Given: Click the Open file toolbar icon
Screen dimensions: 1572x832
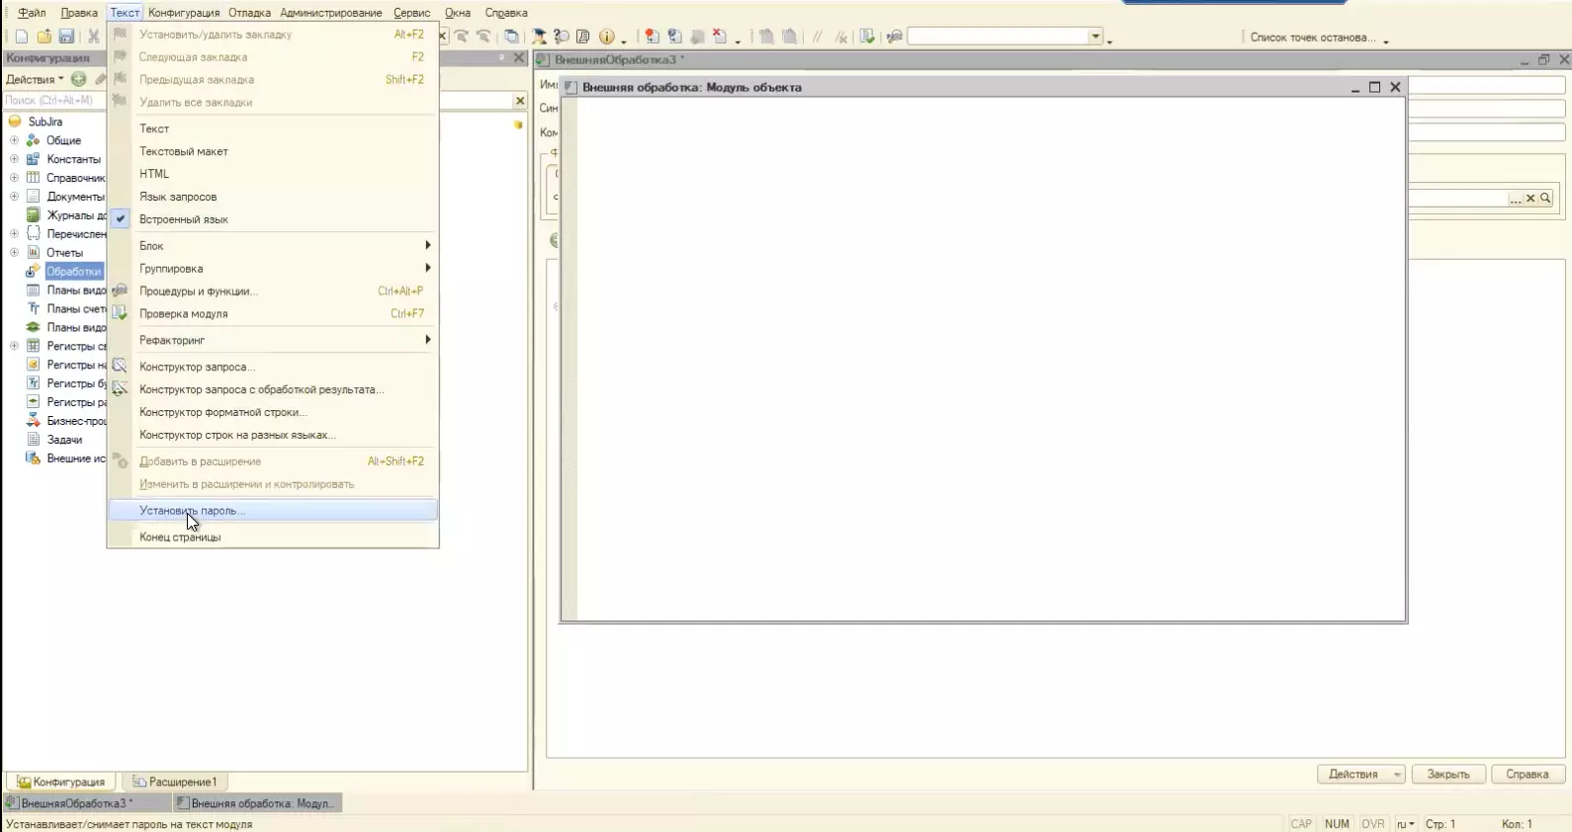Looking at the screenshot, I should coord(44,37).
